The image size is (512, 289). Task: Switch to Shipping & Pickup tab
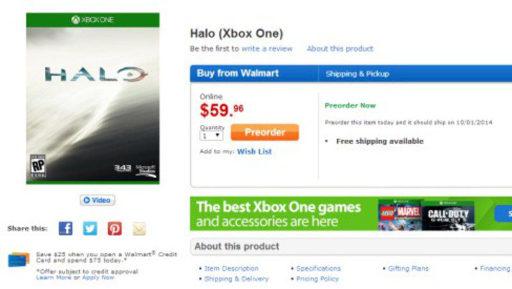(x=357, y=74)
